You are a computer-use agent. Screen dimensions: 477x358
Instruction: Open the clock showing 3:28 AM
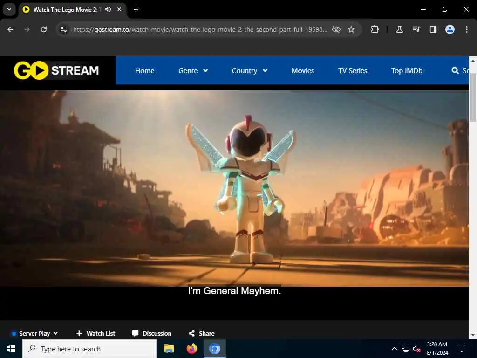coord(437,349)
